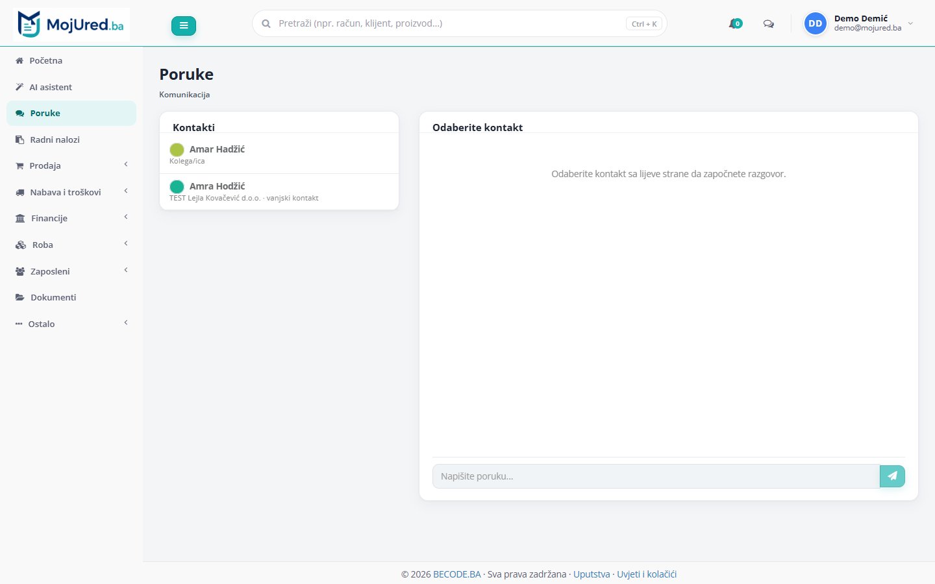Click the Zaposleni people icon
The width and height of the screenshot is (935, 584).
[20, 271]
